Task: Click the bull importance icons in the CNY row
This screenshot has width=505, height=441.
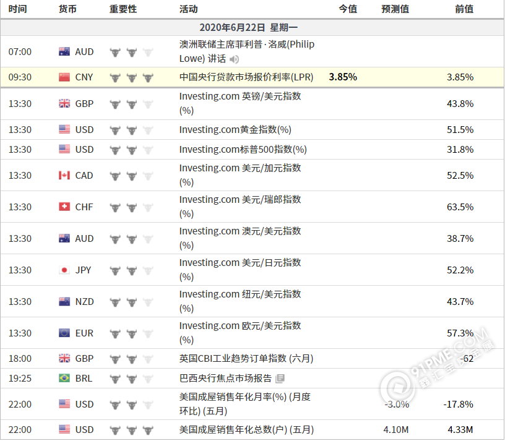Action: point(131,77)
